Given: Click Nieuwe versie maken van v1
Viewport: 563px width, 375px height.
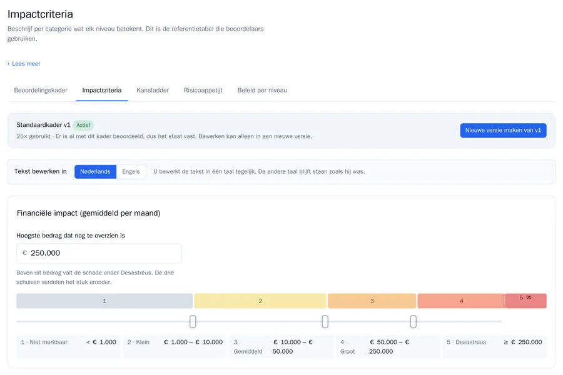Looking at the screenshot, I should click(503, 130).
